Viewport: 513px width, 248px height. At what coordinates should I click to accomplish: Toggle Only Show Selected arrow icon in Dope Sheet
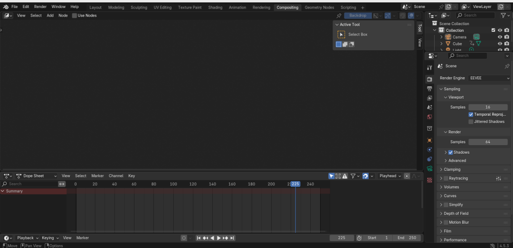point(332,176)
